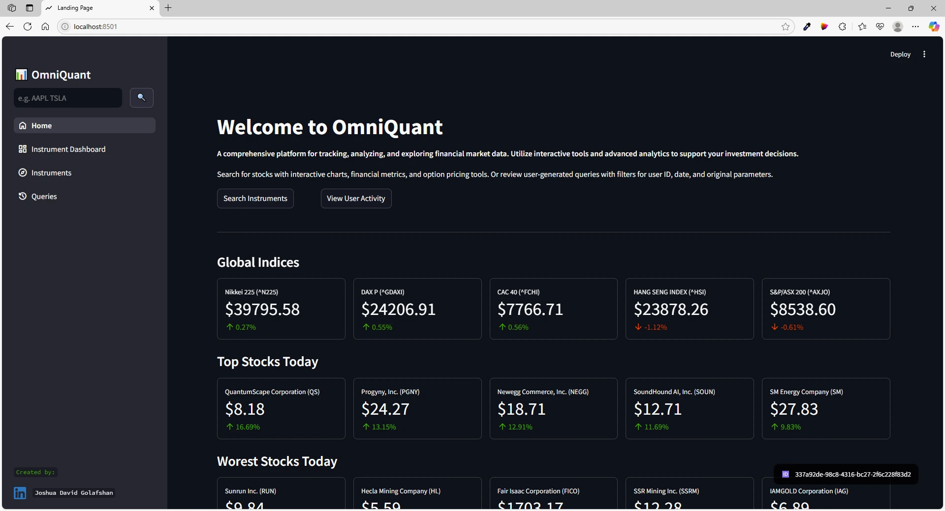Screen dimensions: 945x511
Task: Click SSR Mining Inc. (SSRM) label
Action: [666, 491]
